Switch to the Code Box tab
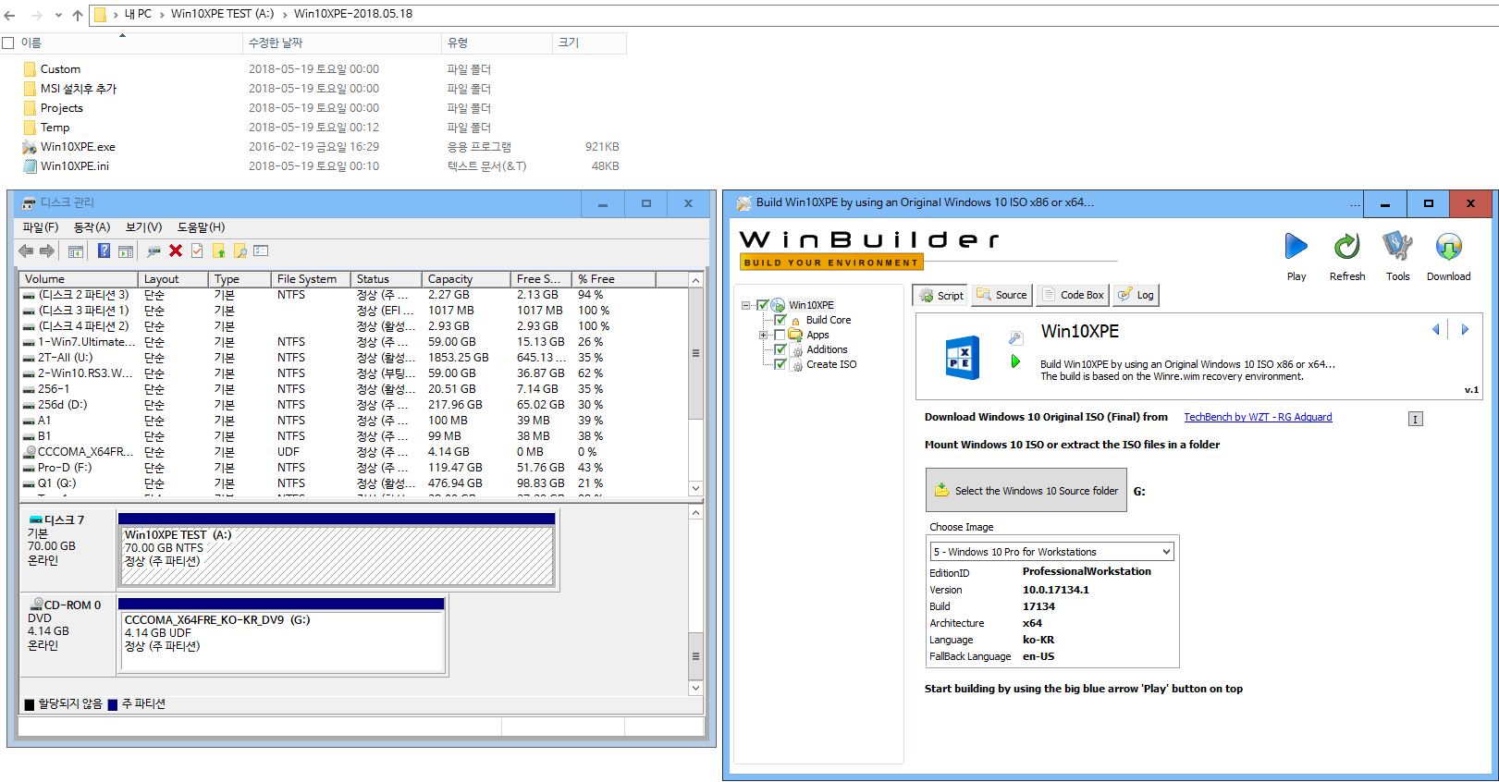Image resolution: width=1499 pixels, height=782 pixels. 1072,295
